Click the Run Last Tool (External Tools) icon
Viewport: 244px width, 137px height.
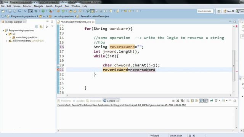pyautogui.click(x=50, y=11)
